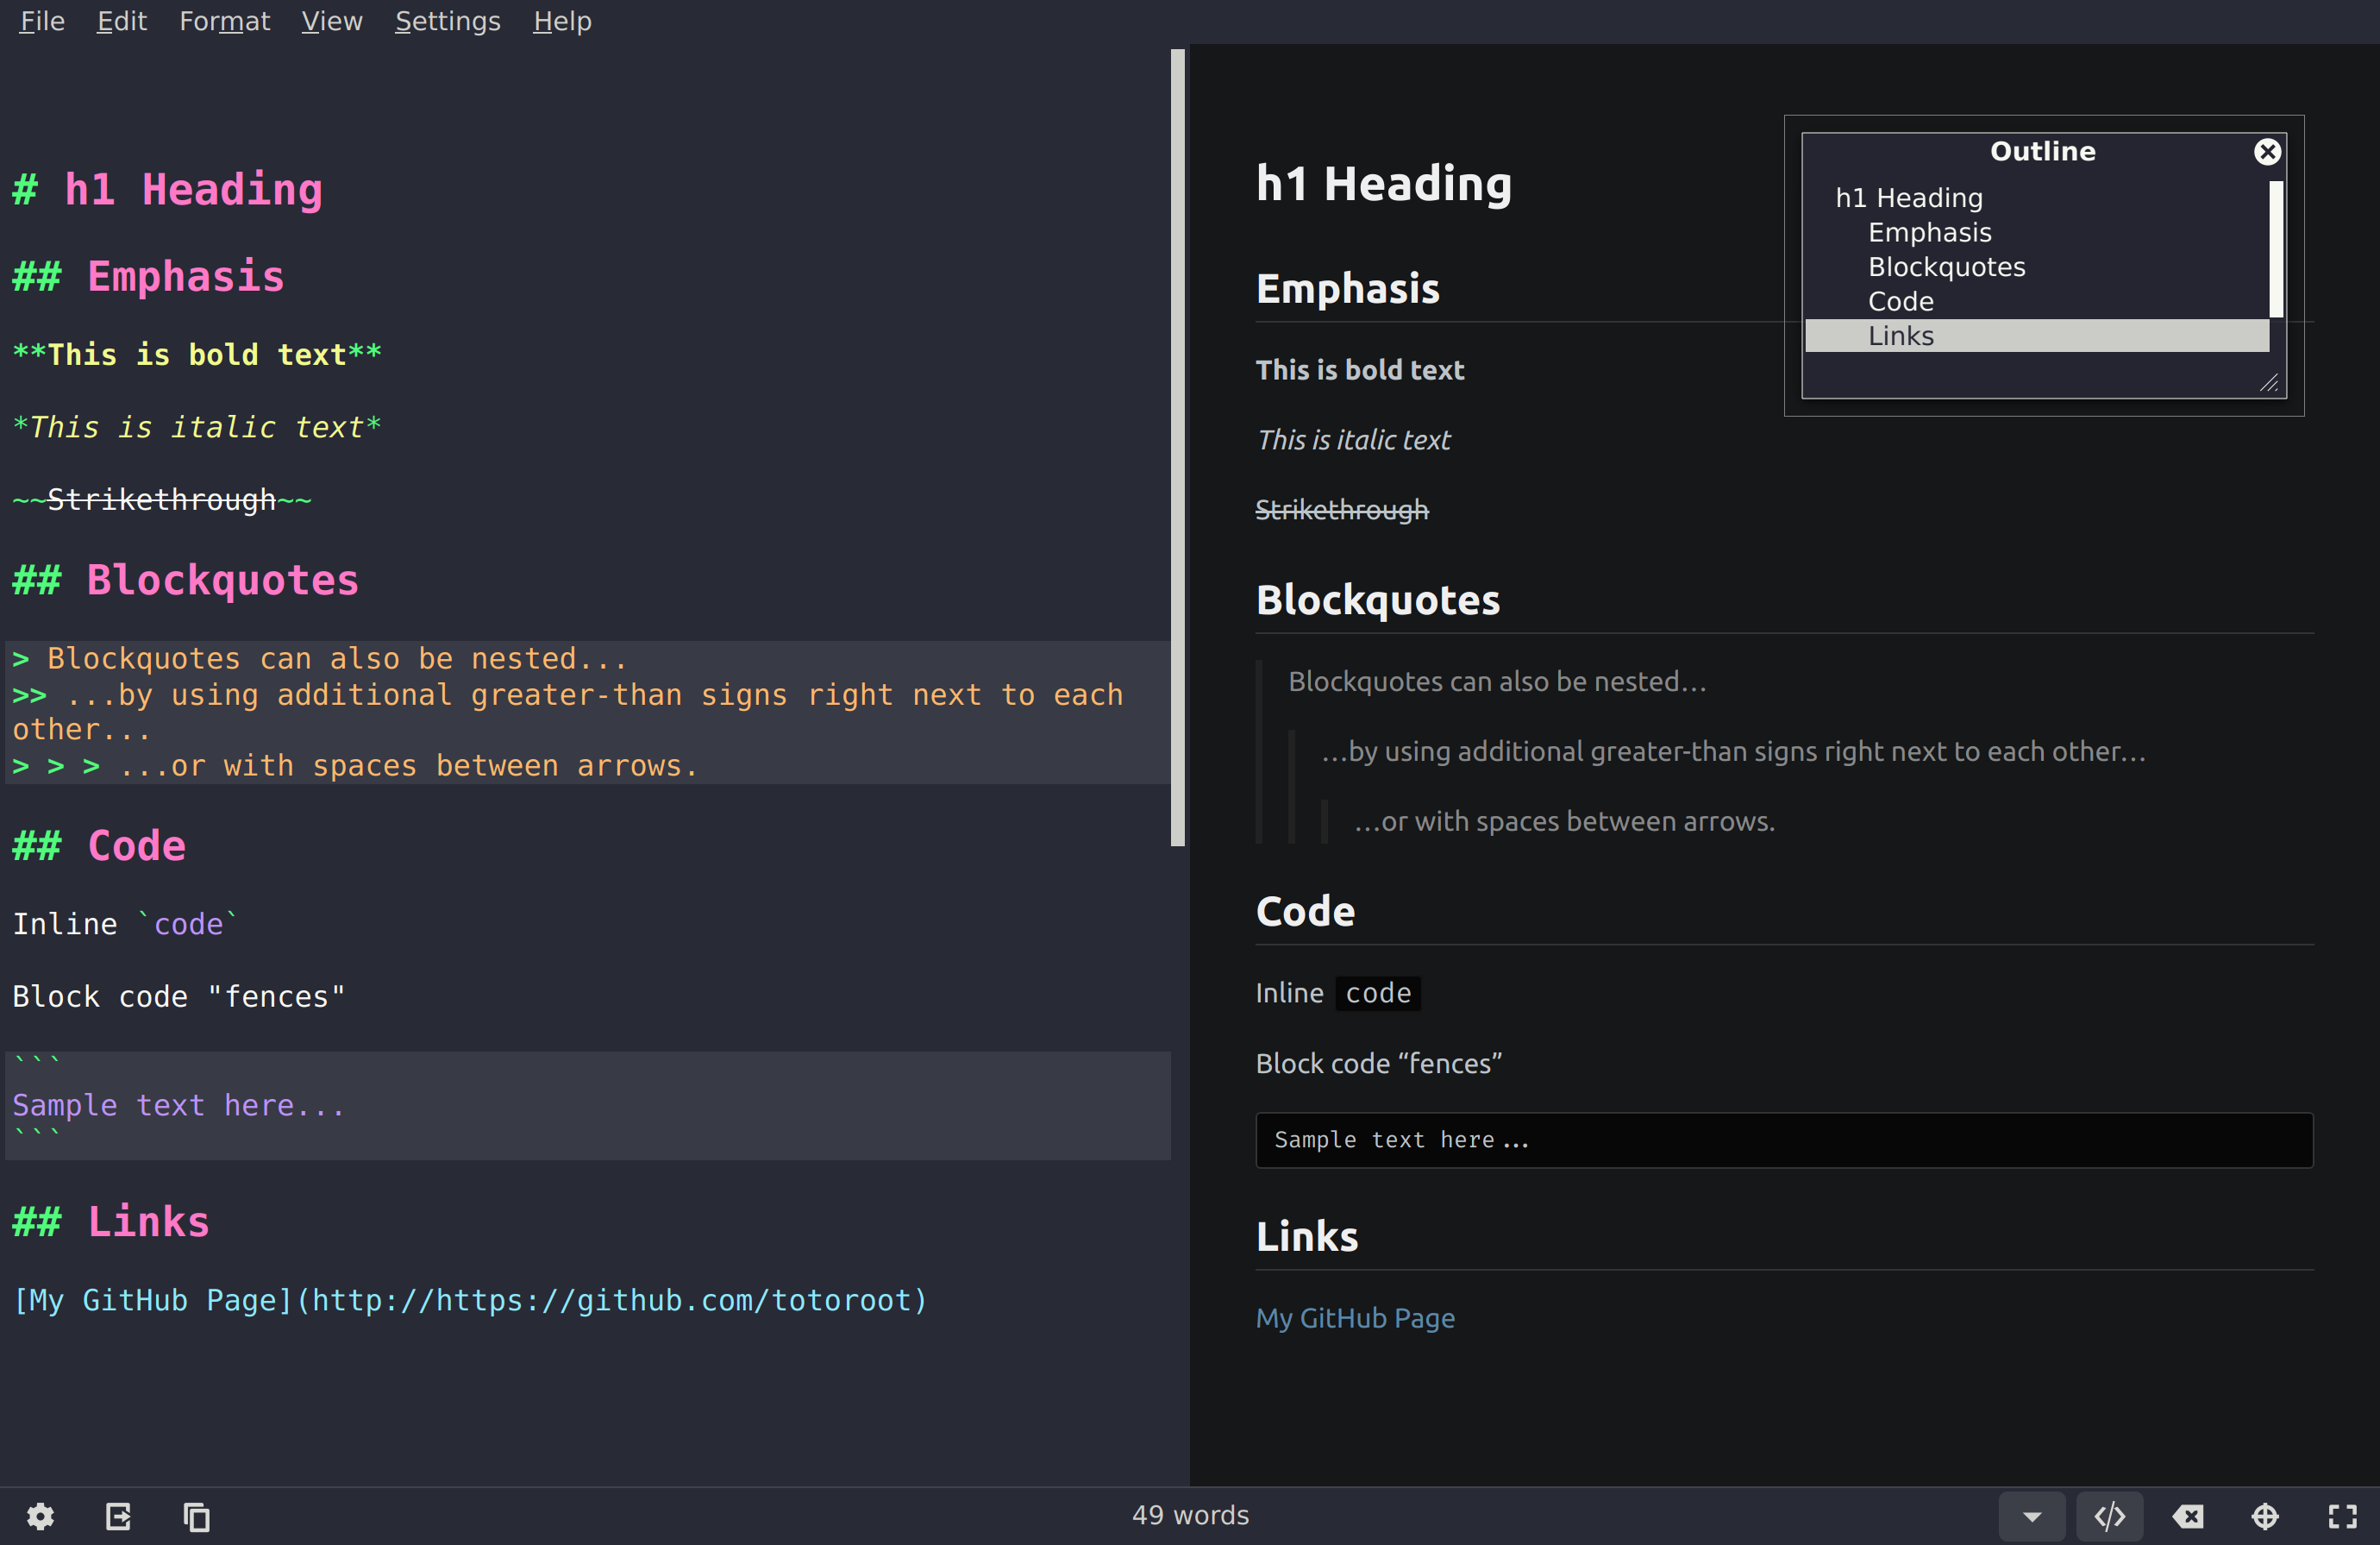Open the View menu
The height and width of the screenshot is (1545, 2380).
[331, 21]
